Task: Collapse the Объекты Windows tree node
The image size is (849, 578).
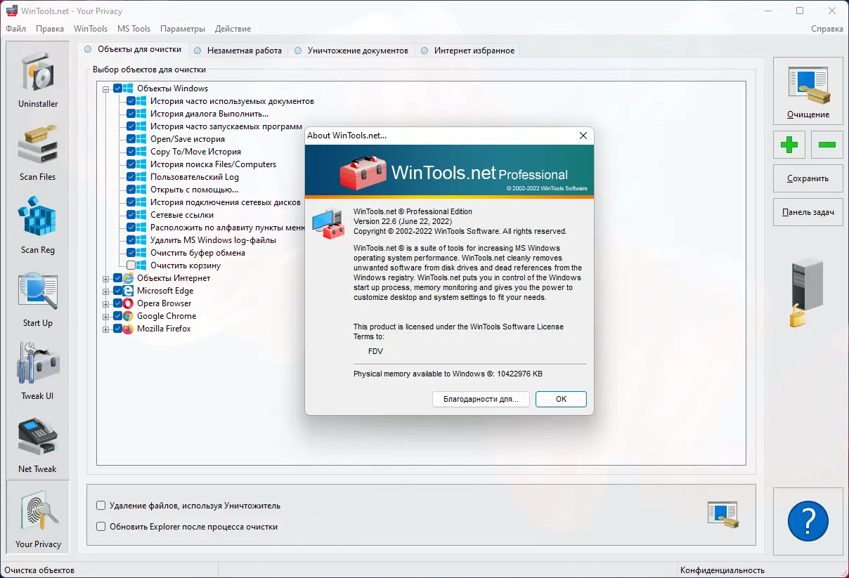Action: [106, 89]
